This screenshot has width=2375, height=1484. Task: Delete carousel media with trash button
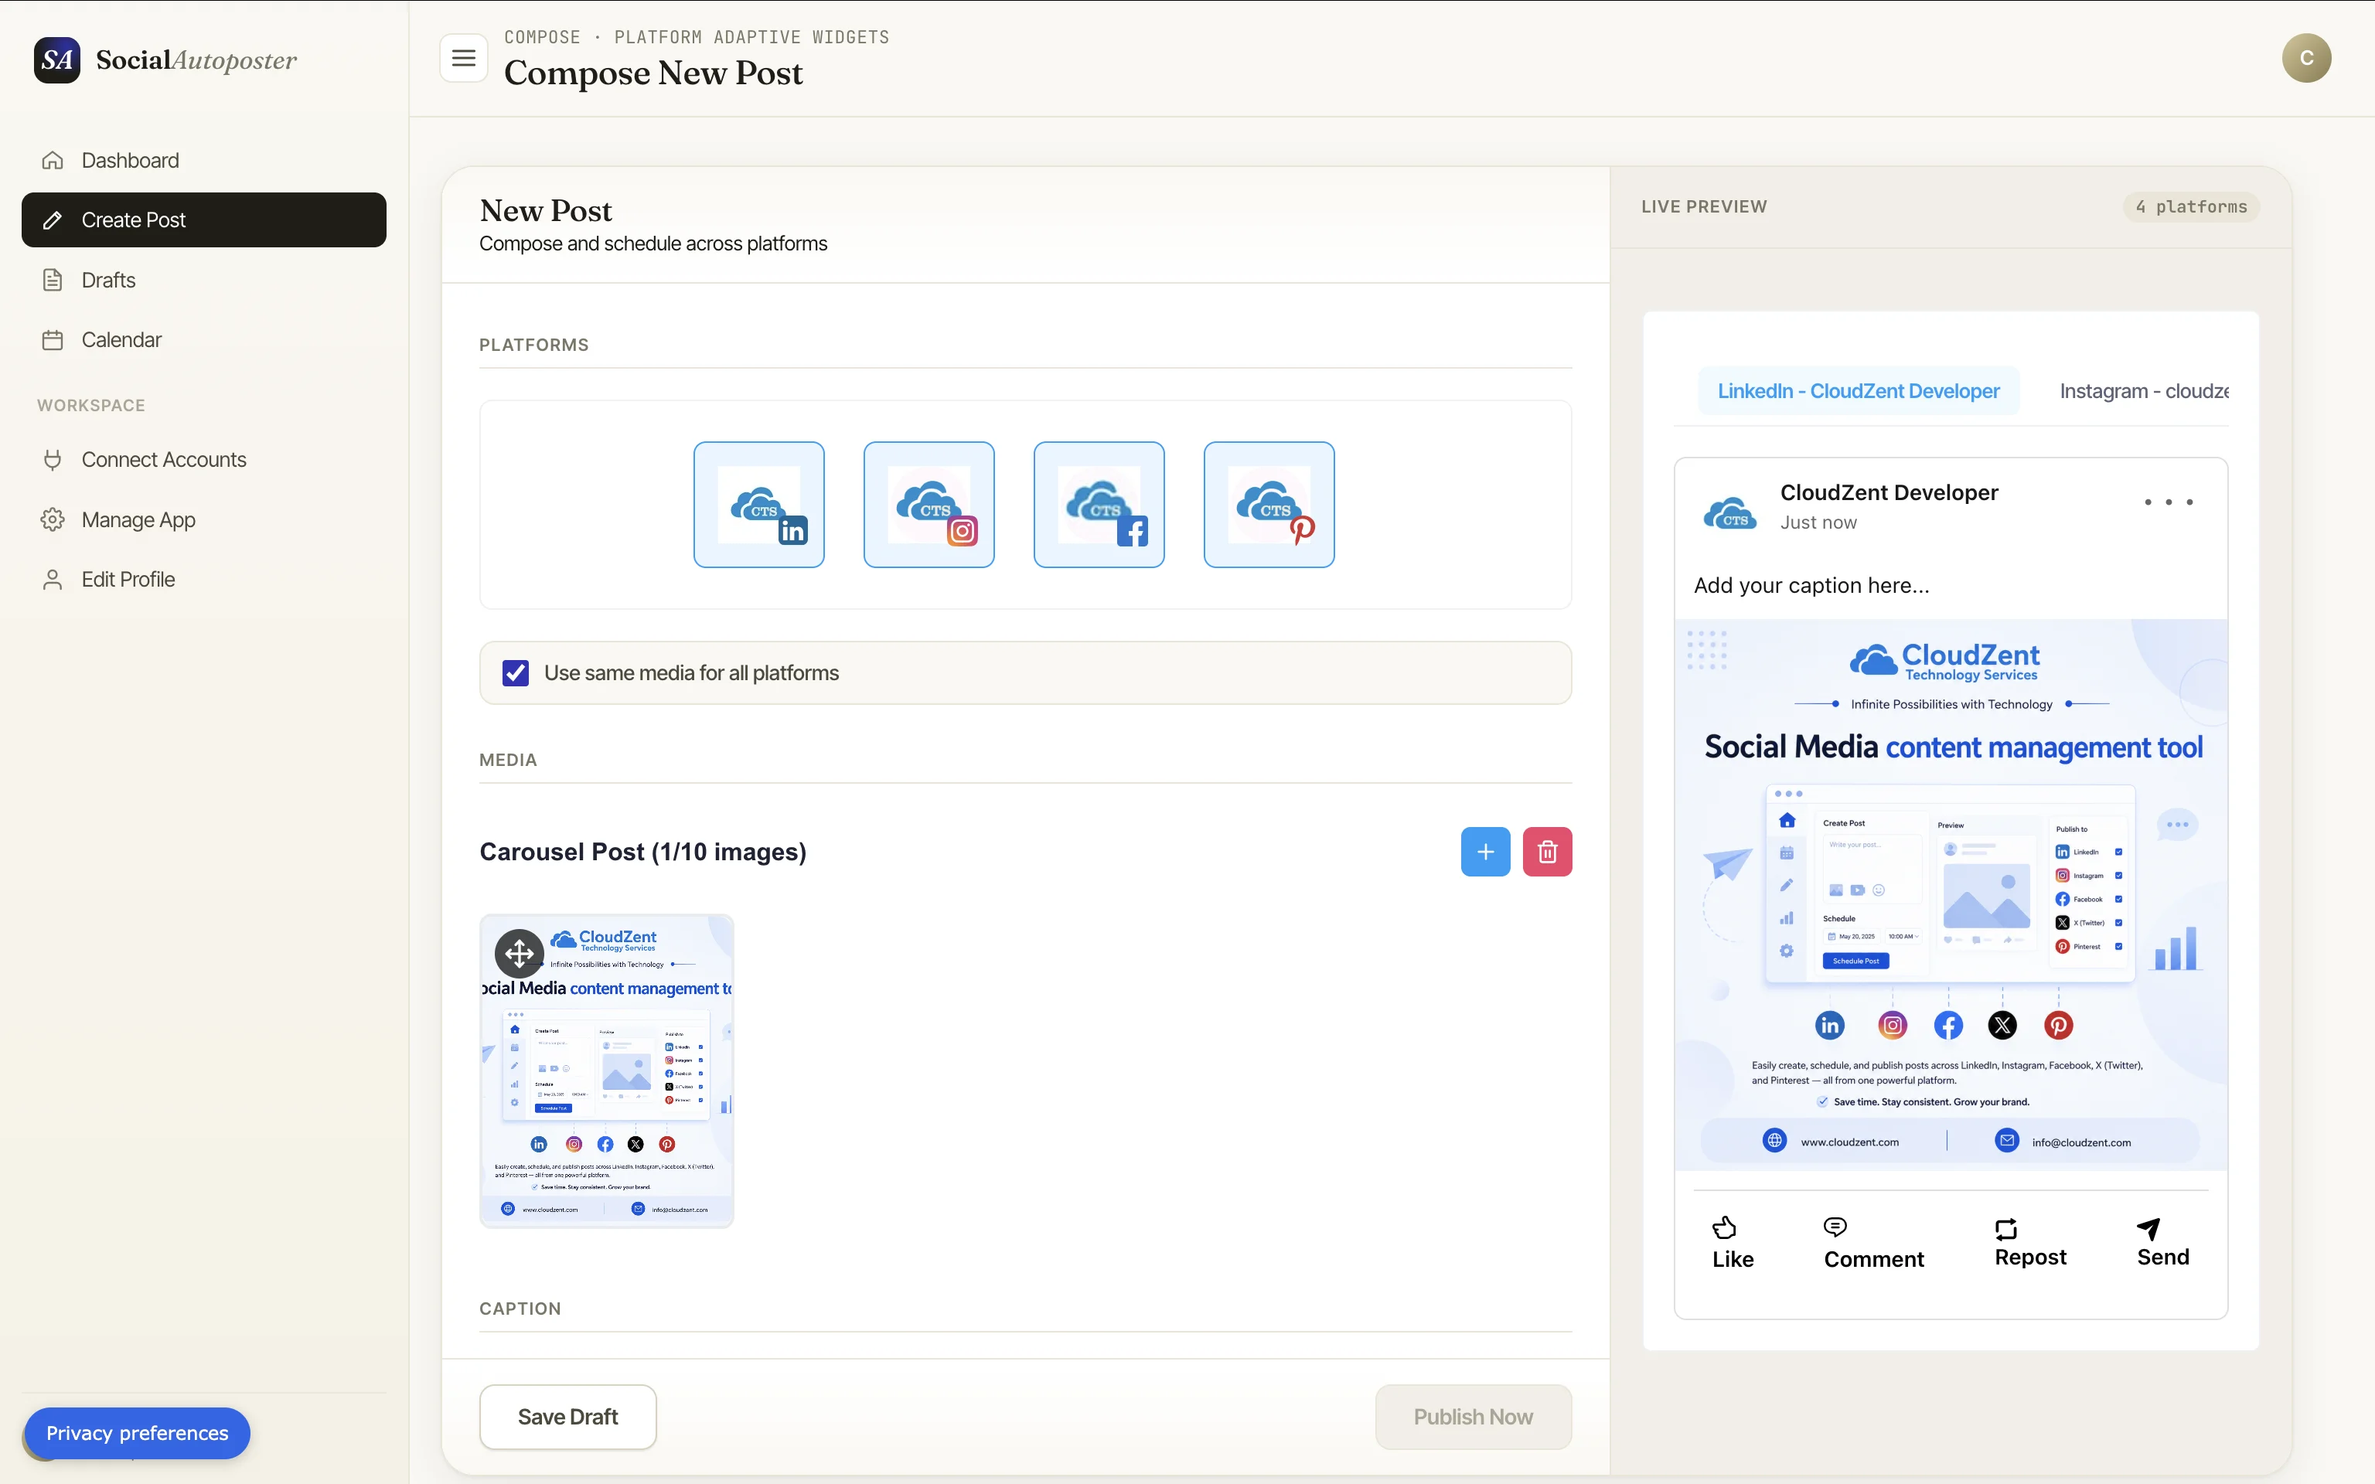coord(1548,852)
